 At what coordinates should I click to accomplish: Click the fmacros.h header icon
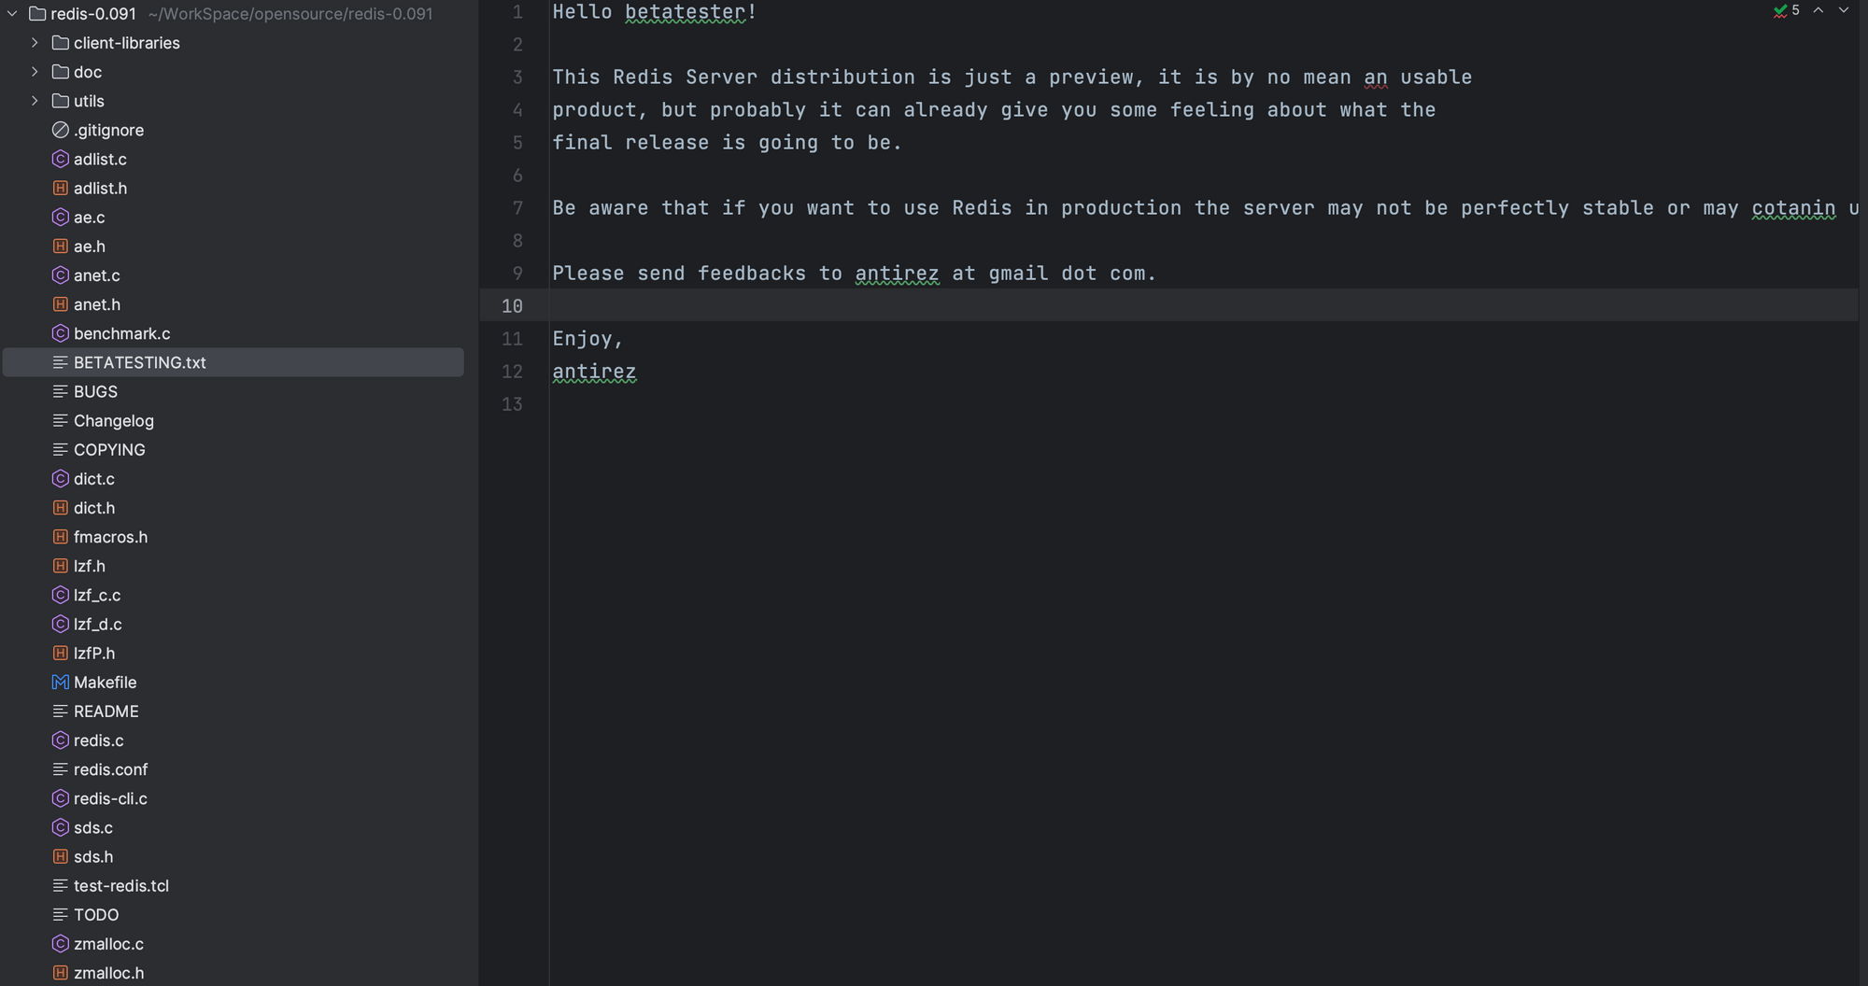pos(61,537)
